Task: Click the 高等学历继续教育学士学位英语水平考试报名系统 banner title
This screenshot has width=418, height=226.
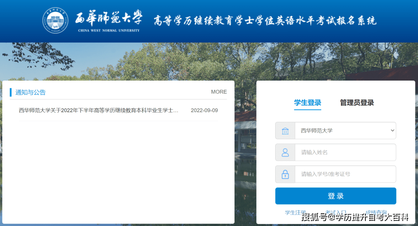Action: tap(265, 20)
